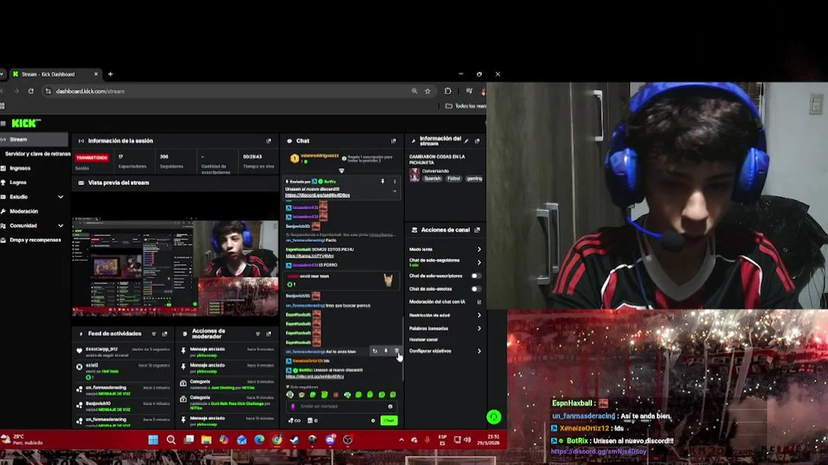
Task: Click Hostear canal action
Action: 424,339
